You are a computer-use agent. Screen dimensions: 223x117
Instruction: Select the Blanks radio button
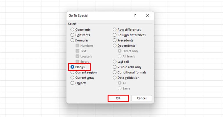[x=73, y=67]
